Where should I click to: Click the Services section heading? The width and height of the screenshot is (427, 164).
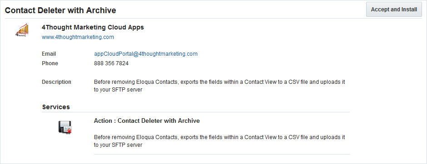pos(56,107)
